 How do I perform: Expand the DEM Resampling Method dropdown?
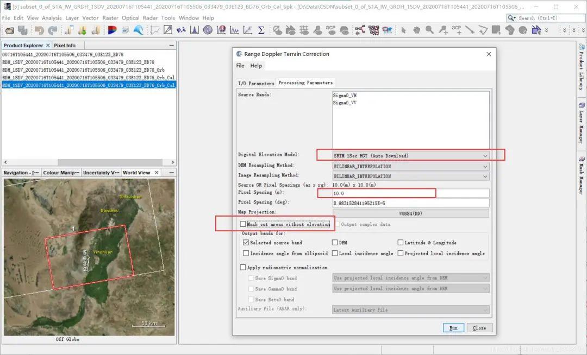tap(410, 166)
